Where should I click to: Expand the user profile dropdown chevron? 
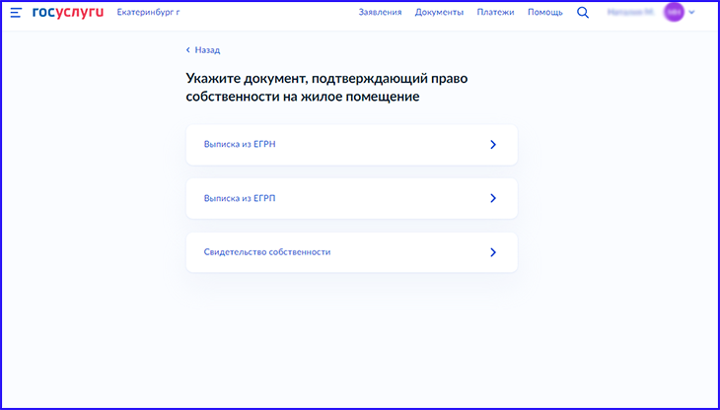click(692, 13)
